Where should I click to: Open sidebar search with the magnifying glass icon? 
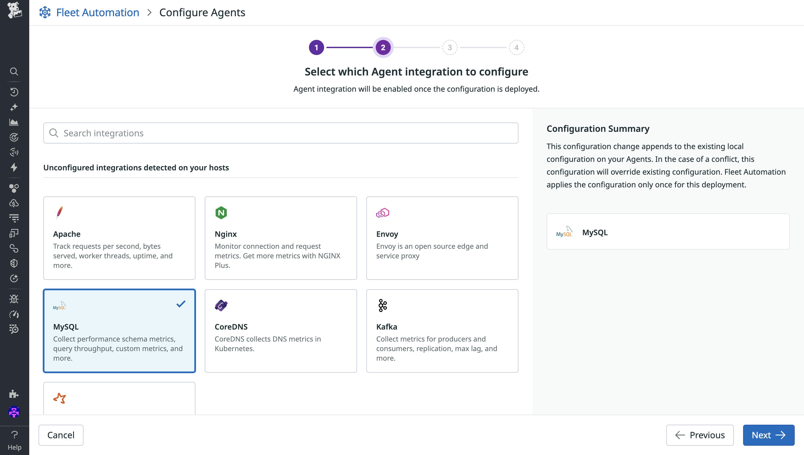(14, 71)
